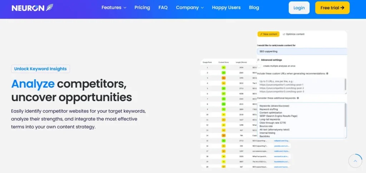Click the Backlinks keyword line
The image size is (366, 173).
click(265, 136)
